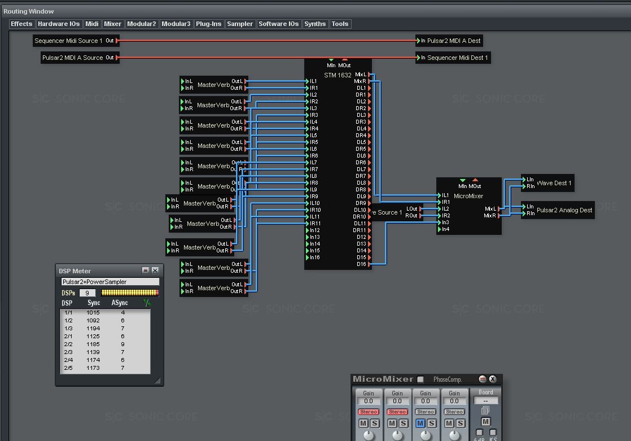Click the Pulsar2+PowerSampler field in DSP Meter
This screenshot has height=441, width=631.
click(110, 282)
